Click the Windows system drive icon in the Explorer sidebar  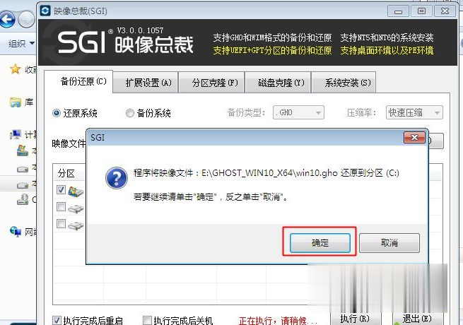click(23, 151)
